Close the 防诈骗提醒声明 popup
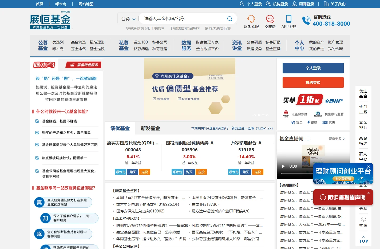 point(369,193)
